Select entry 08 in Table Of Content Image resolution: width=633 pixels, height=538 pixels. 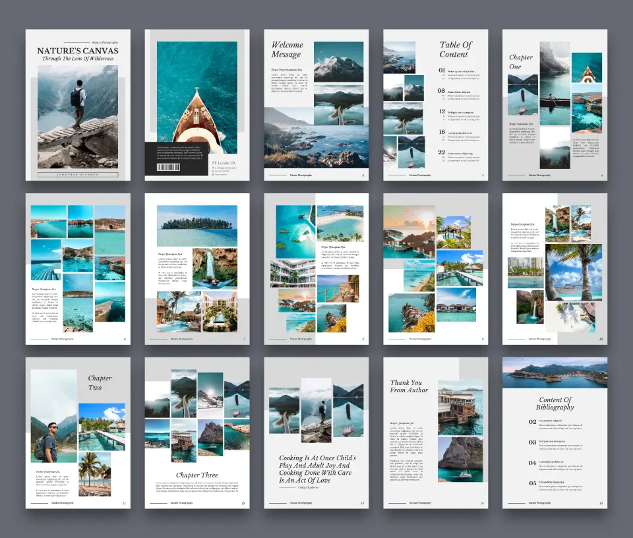pyautogui.click(x=460, y=94)
